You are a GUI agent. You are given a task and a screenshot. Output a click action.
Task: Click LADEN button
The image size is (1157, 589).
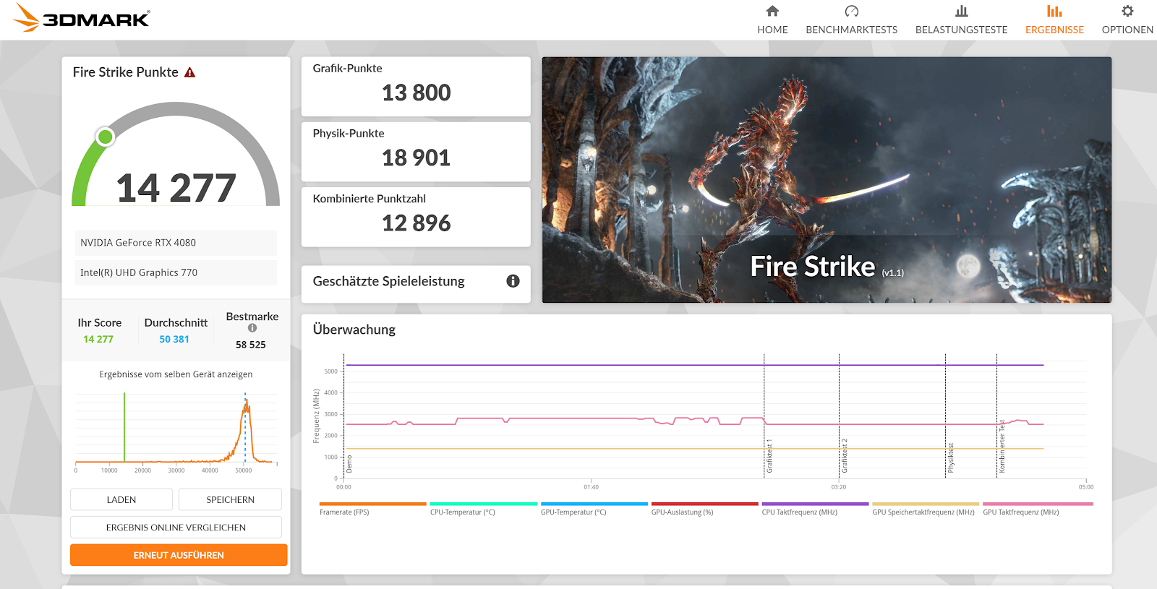(121, 499)
